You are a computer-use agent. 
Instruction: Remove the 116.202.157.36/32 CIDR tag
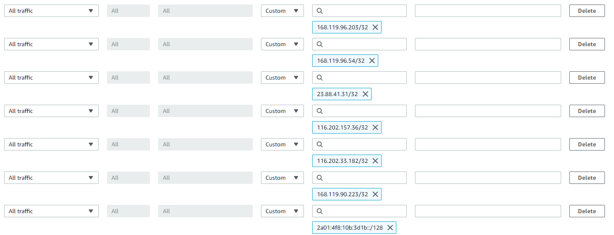click(x=375, y=127)
